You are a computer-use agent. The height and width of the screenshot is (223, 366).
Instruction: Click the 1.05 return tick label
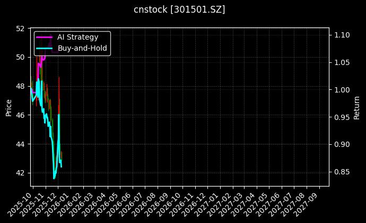tap(342, 62)
